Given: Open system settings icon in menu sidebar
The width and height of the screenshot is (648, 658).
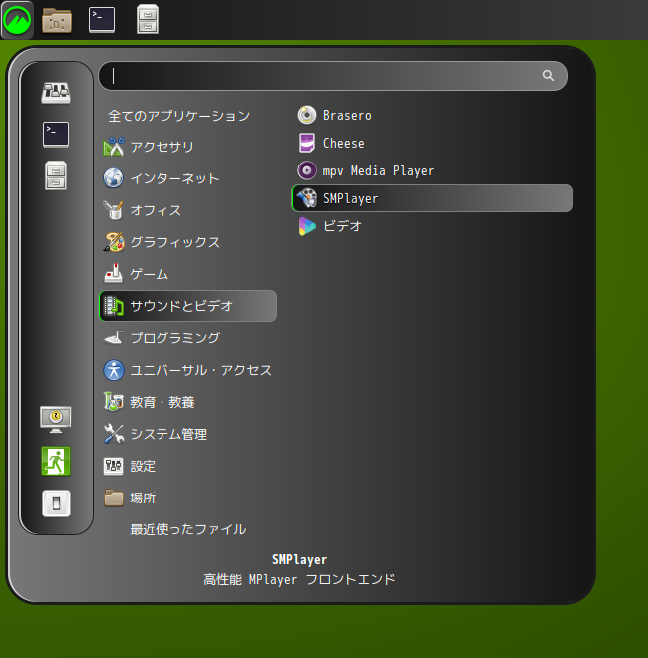Looking at the screenshot, I should tap(56, 93).
